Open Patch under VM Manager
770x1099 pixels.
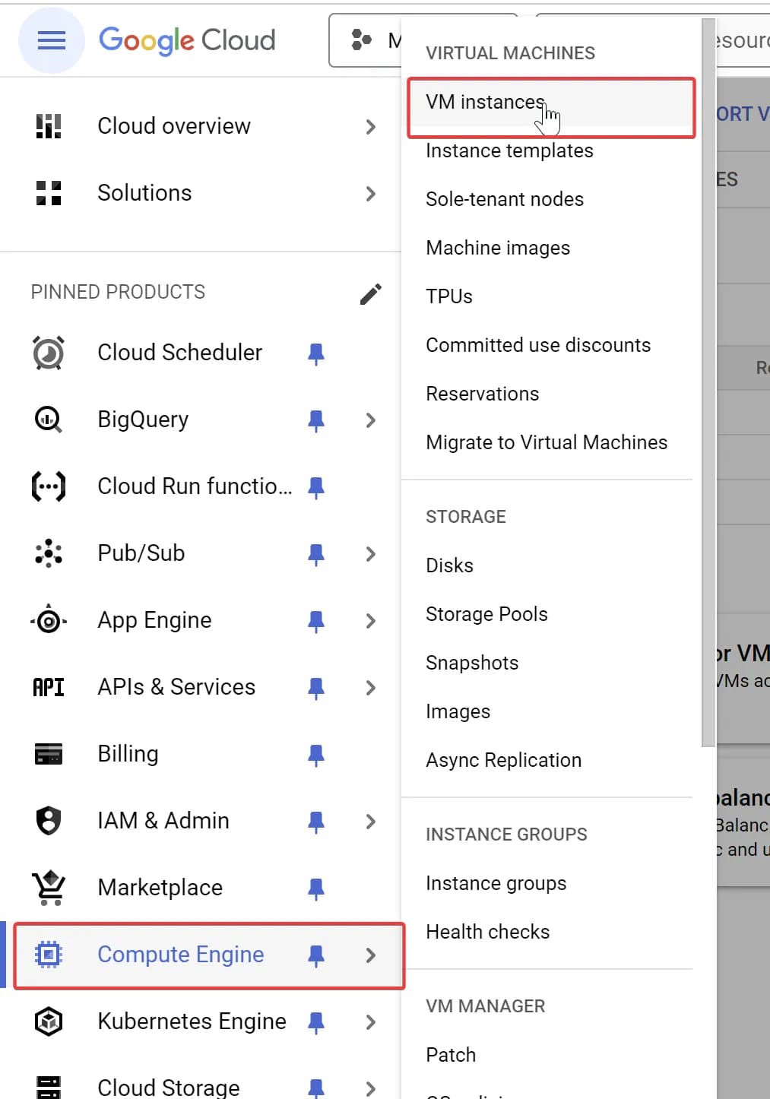(x=451, y=1055)
